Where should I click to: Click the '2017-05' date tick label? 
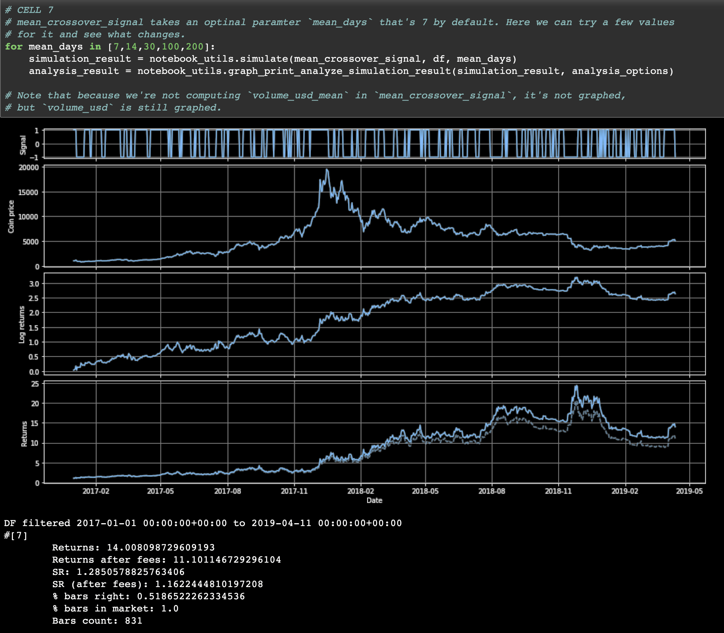coord(161,491)
